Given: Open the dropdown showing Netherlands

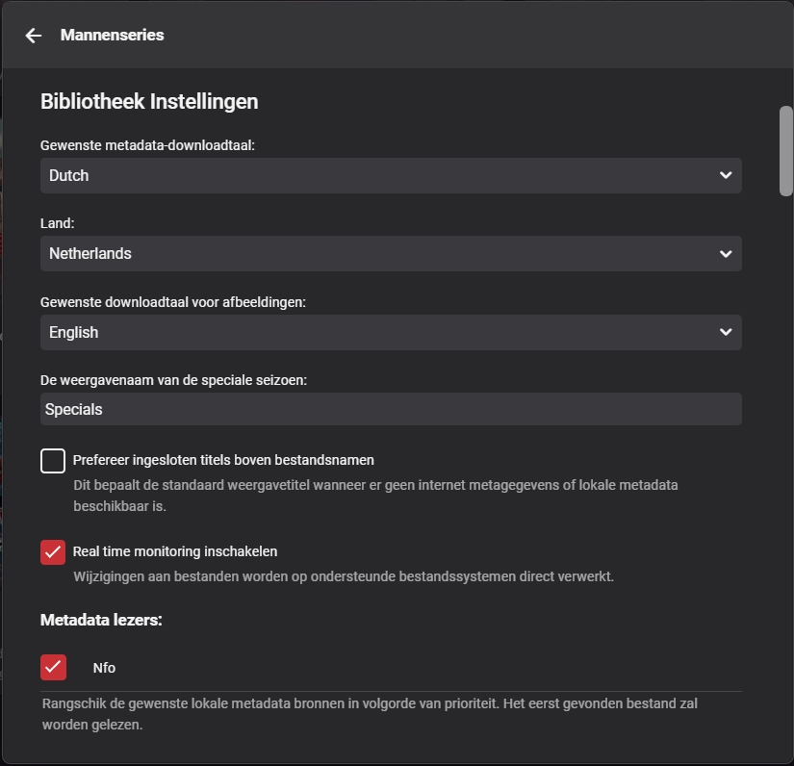Looking at the screenshot, I should 385,254.
